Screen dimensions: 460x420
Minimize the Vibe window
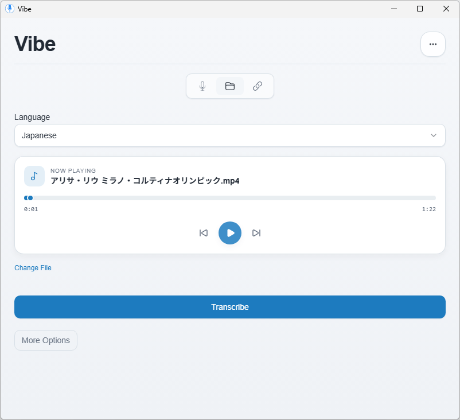coord(394,9)
